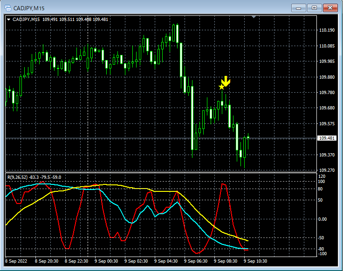Click the CADJPY,M15 window title text
This screenshot has height=271, width=343.
click(29, 8)
